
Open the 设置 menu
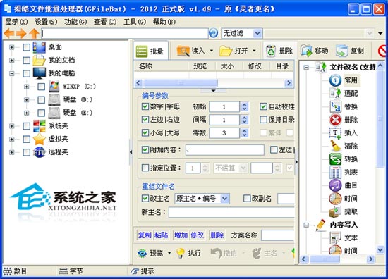[x=46, y=22]
